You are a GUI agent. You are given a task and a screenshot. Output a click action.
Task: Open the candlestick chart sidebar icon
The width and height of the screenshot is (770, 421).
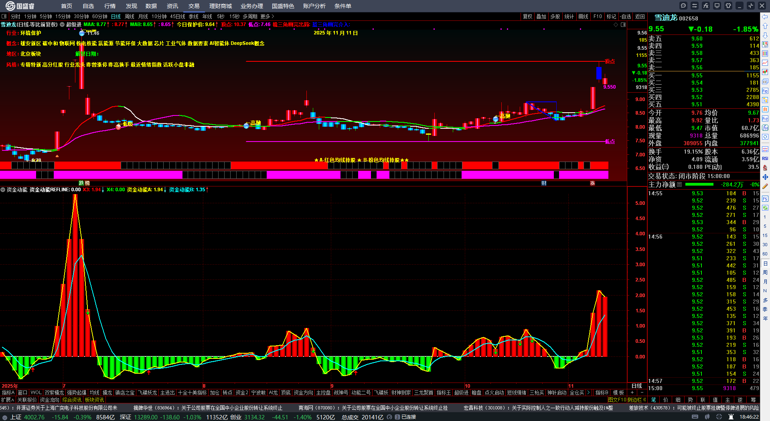click(x=765, y=72)
